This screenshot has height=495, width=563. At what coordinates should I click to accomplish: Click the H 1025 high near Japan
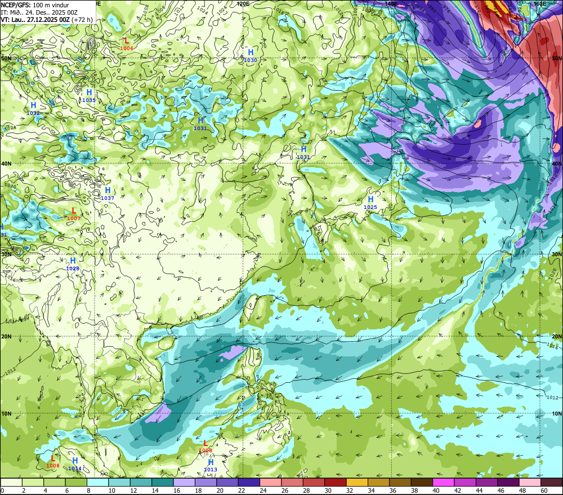pyautogui.click(x=370, y=203)
